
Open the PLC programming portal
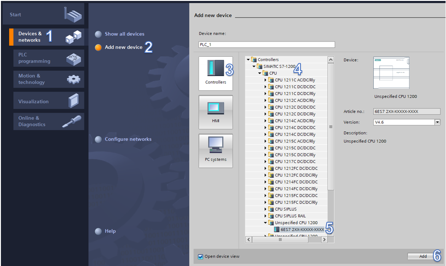coord(49,58)
